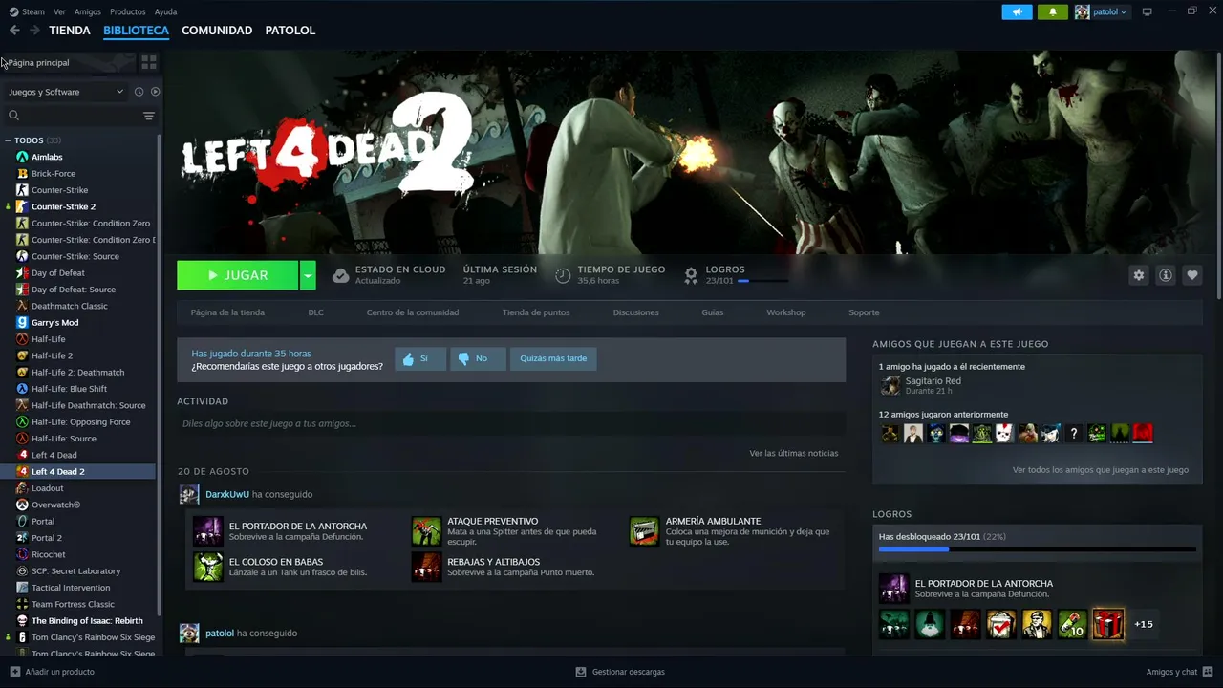The width and height of the screenshot is (1223, 688).
Task: Open Friends and chat icon
Action: (x=1209, y=672)
